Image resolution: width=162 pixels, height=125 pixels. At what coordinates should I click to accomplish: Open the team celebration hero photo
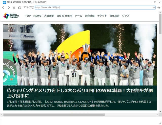pyautogui.click(x=80, y=55)
